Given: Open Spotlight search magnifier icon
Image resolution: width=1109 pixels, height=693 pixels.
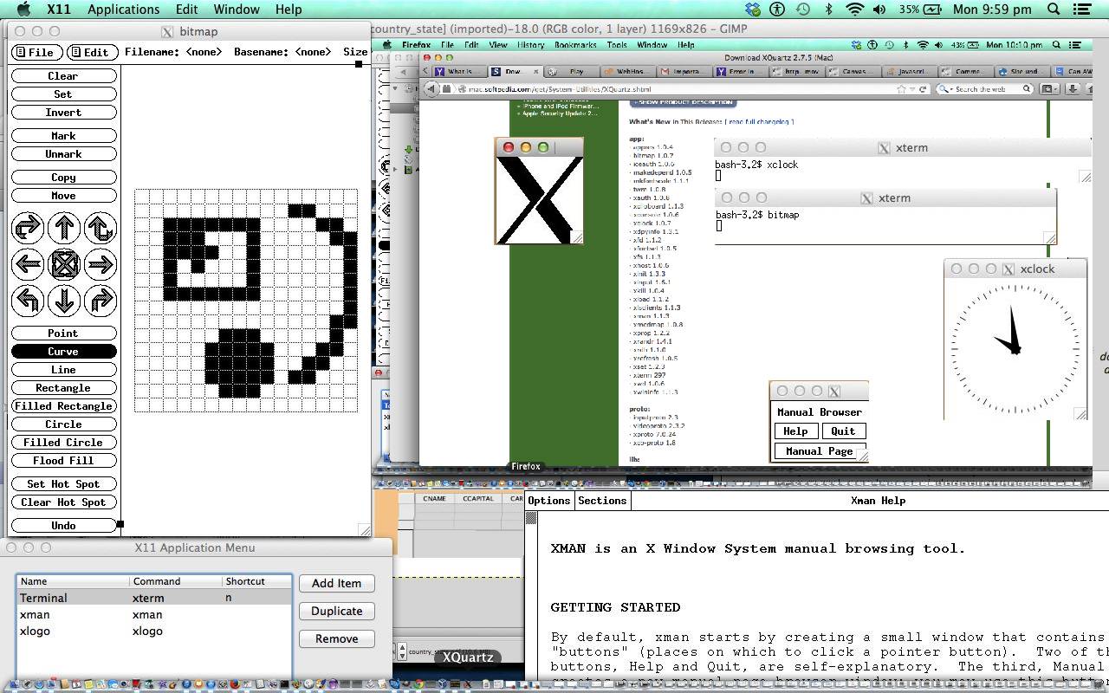Looking at the screenshot, I should (1054, 10).
